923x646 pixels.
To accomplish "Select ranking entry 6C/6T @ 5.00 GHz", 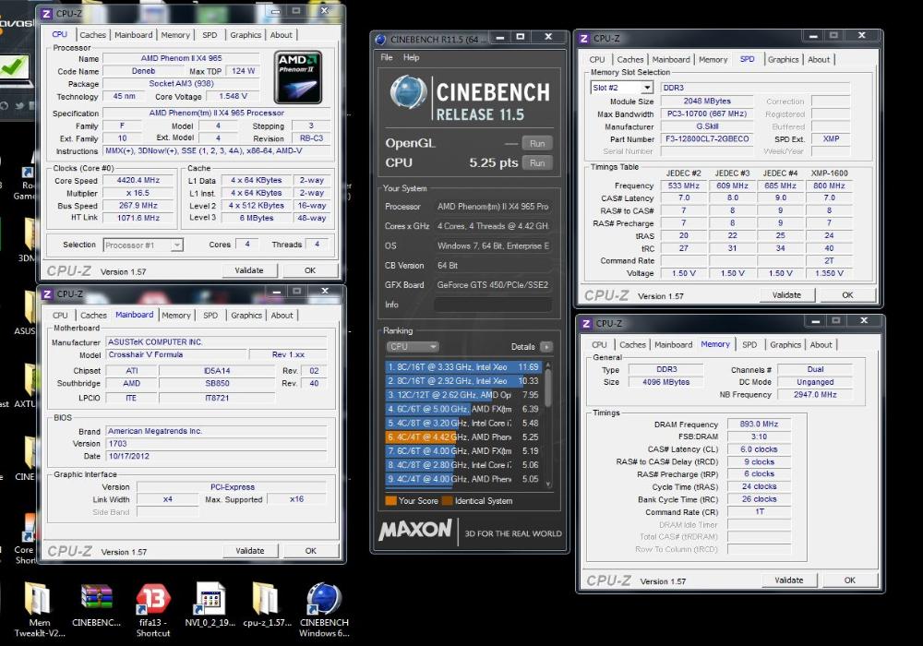I will tap(463, 409).
